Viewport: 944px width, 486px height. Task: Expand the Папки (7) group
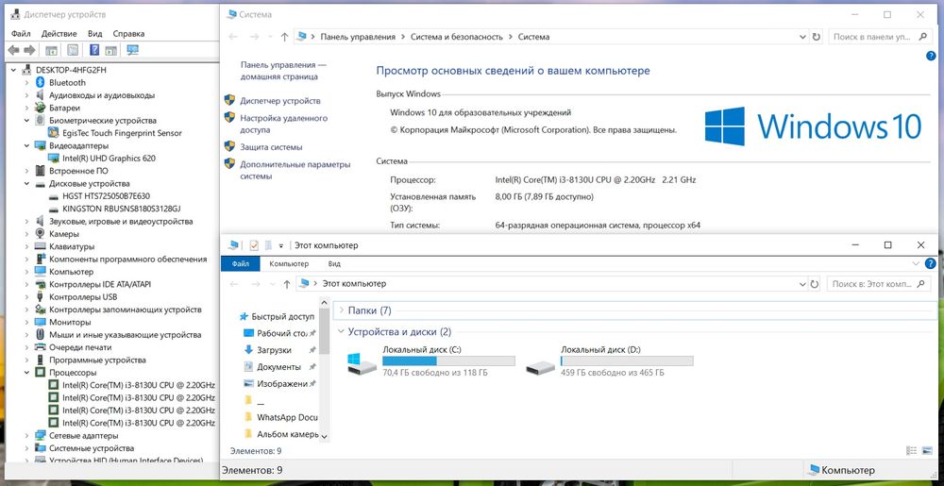(x=342, y=310)
